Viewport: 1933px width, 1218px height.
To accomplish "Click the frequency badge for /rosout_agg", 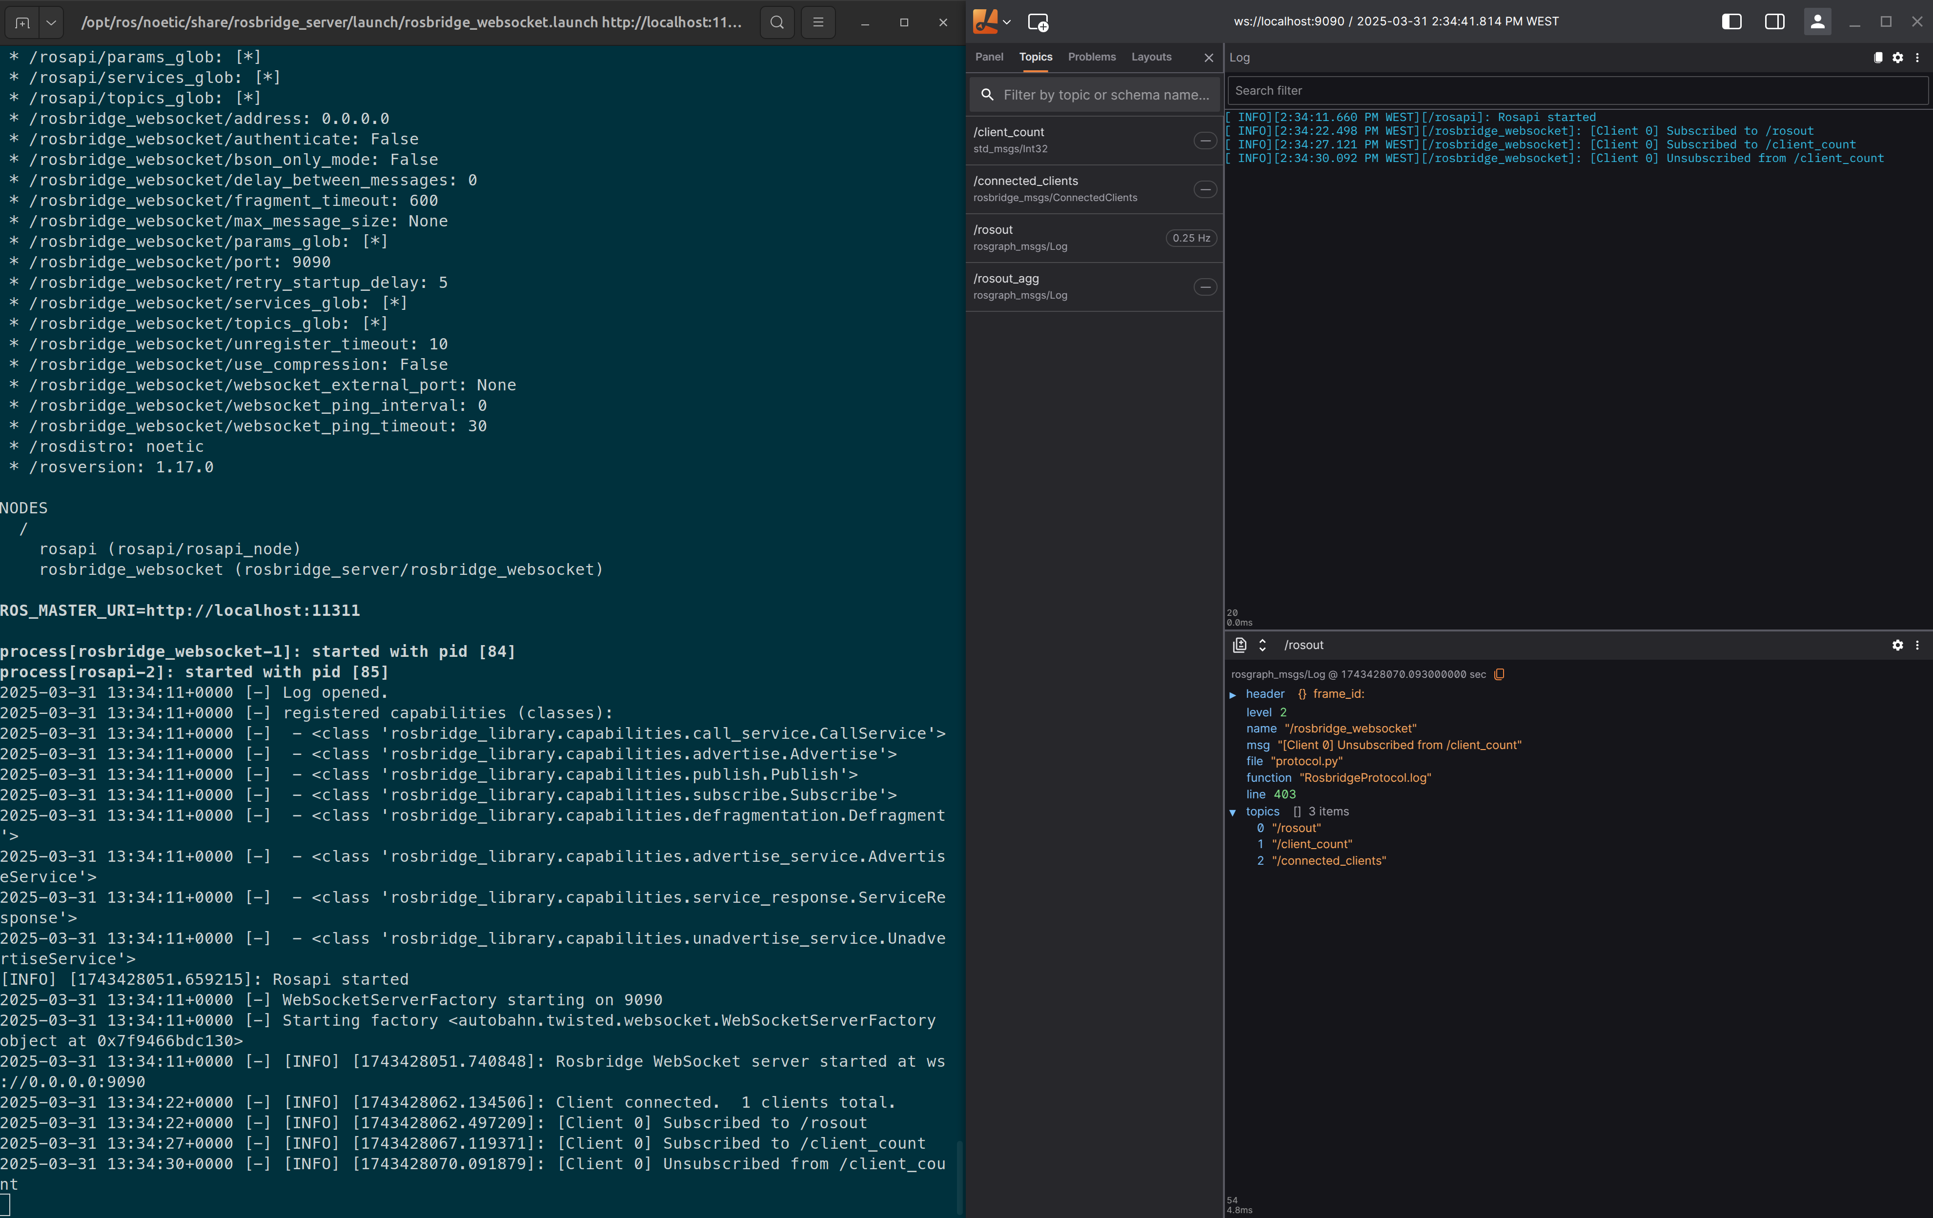I will pos(1205,287).
